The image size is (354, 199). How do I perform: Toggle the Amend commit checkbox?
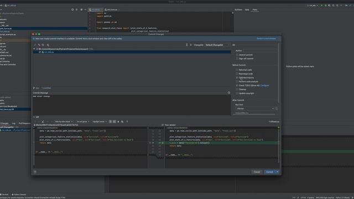click(x=237, y=55)
